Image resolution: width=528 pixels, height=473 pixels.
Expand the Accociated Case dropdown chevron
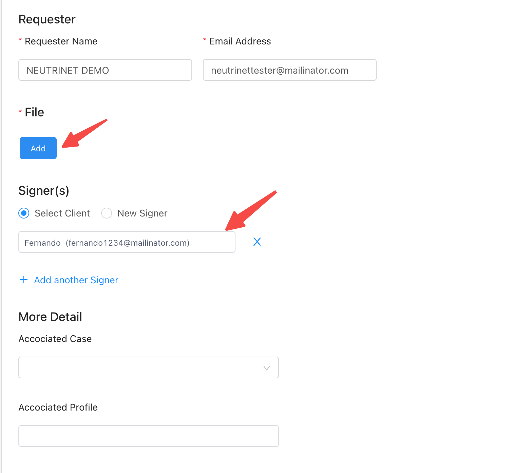coord(267,368)
